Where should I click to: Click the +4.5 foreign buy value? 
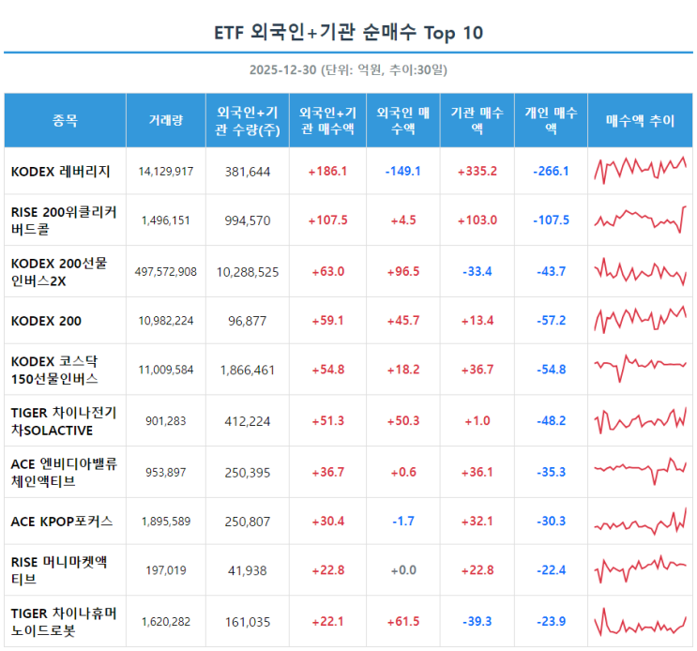[403, 220]
